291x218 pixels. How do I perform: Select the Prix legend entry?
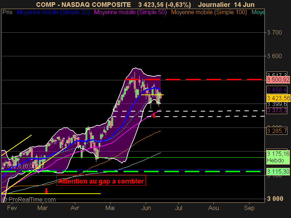pos(7,12)
